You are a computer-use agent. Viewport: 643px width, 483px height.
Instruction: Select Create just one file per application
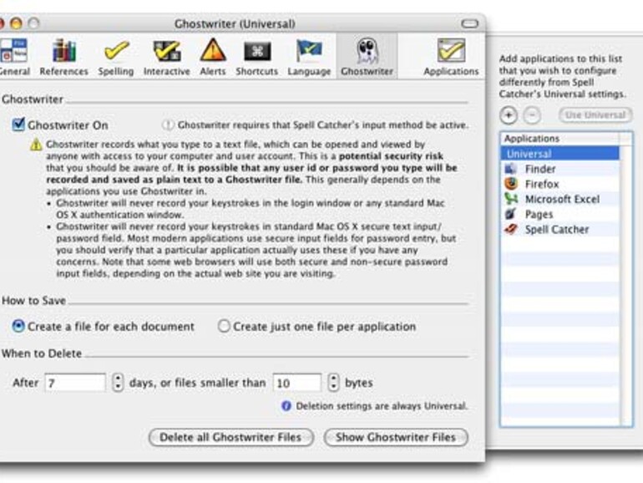click(224, 326)
